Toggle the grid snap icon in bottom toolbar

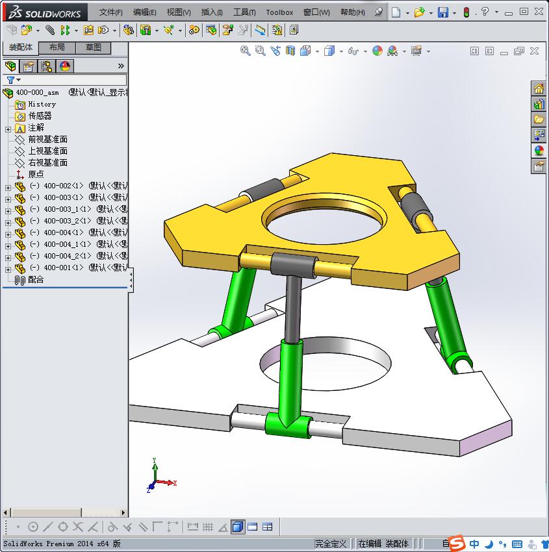click(208, 527)
